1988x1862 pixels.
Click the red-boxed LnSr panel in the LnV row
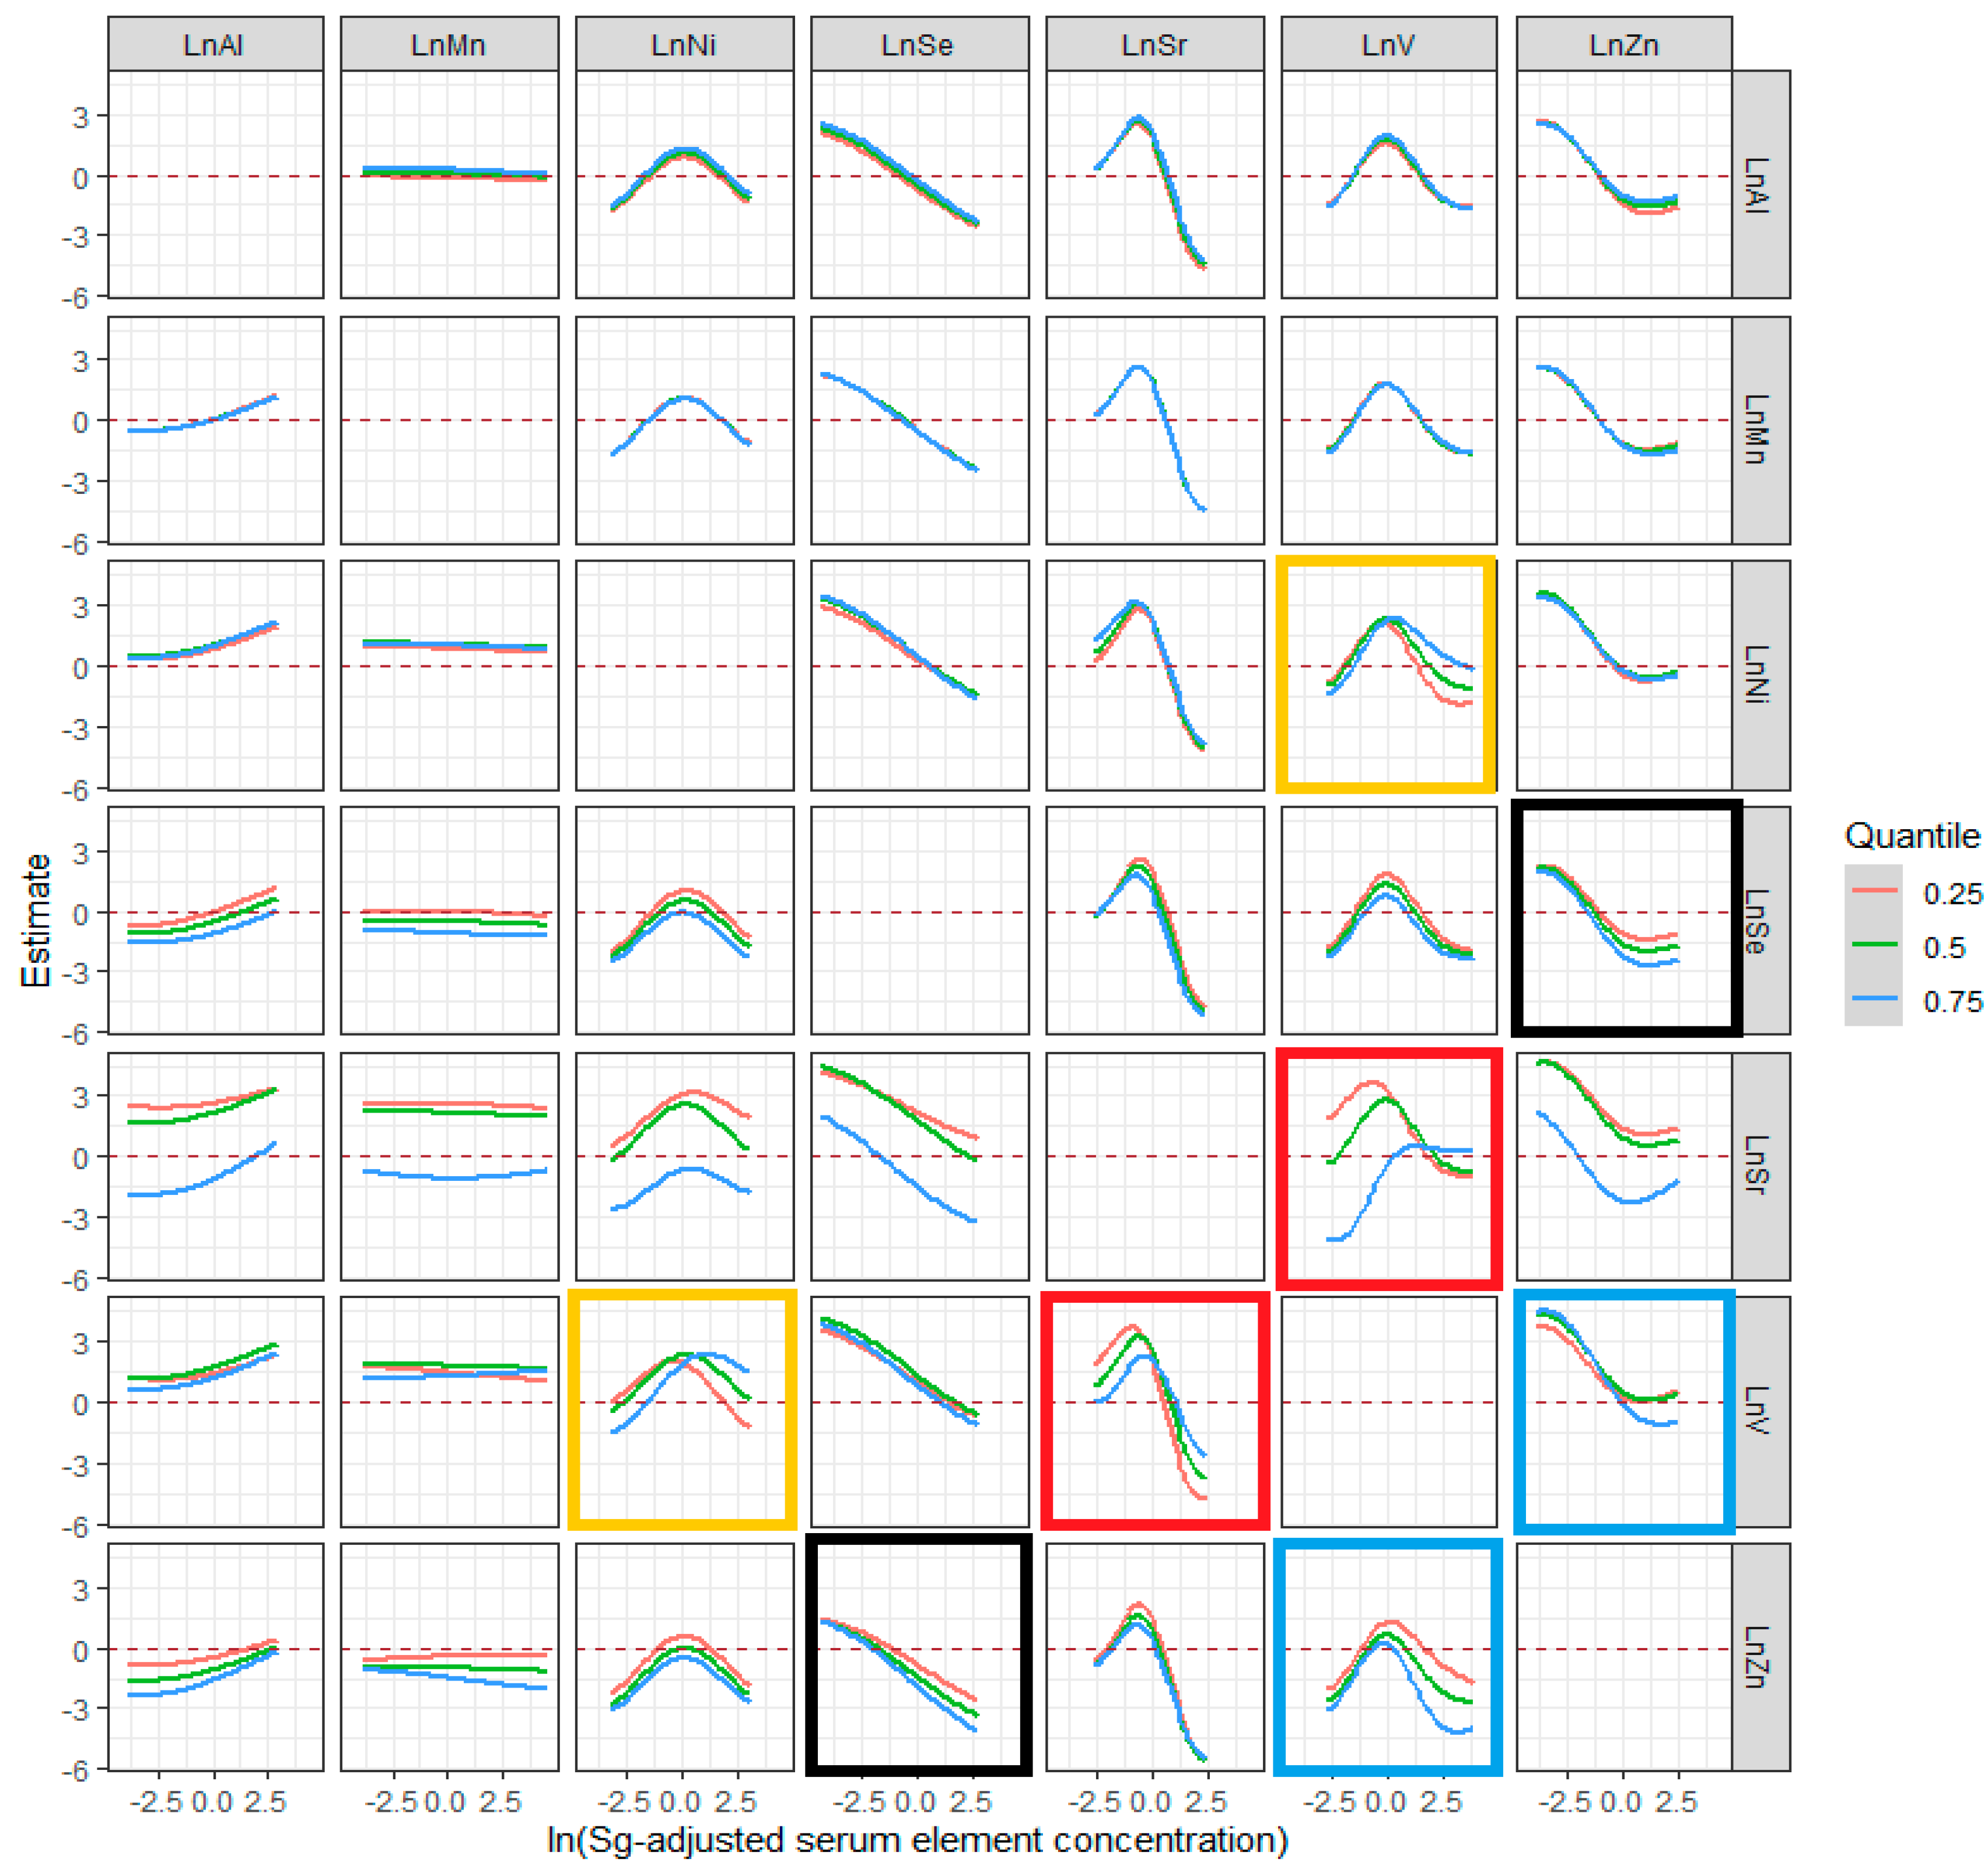point(1155,1411)
